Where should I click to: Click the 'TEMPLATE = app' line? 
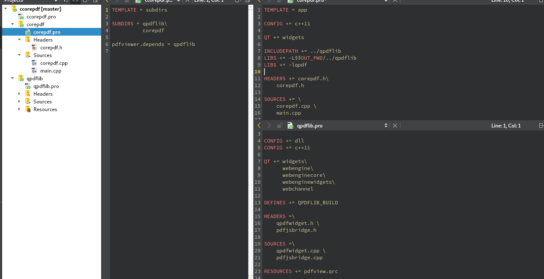tap(286, 10)
